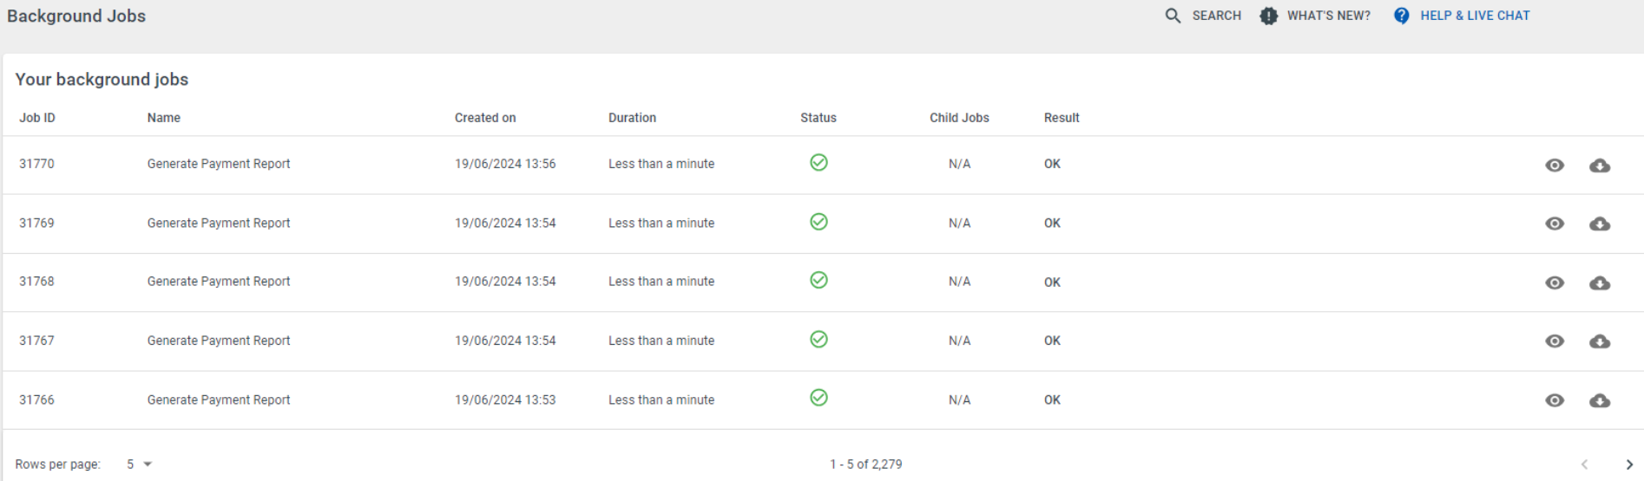This screenshot has width=1644, height=481.
Task: View details of job 31766
Action: pos(1555,400)
